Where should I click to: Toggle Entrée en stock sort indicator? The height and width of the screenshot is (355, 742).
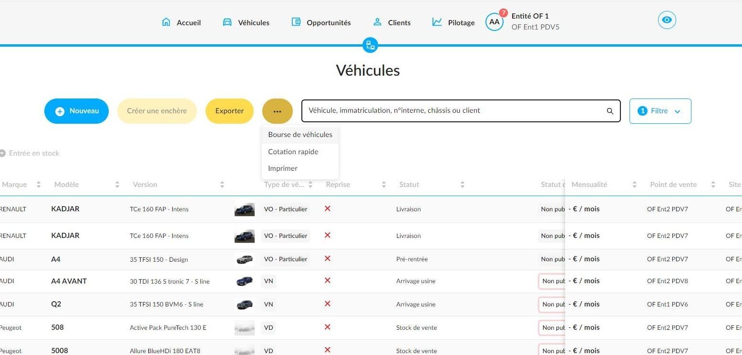click(x=2, y=153)
